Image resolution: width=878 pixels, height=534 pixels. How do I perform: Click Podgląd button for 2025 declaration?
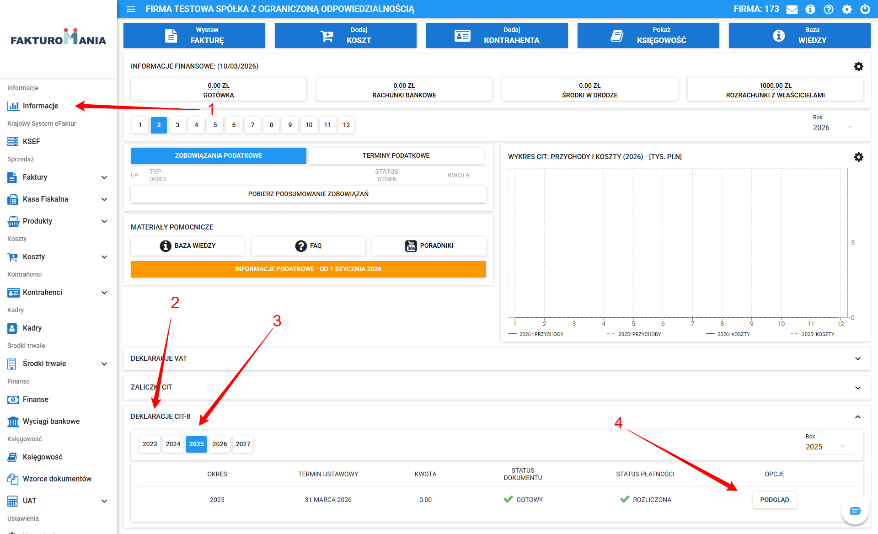pyautogui.click(x=774, y=500)
